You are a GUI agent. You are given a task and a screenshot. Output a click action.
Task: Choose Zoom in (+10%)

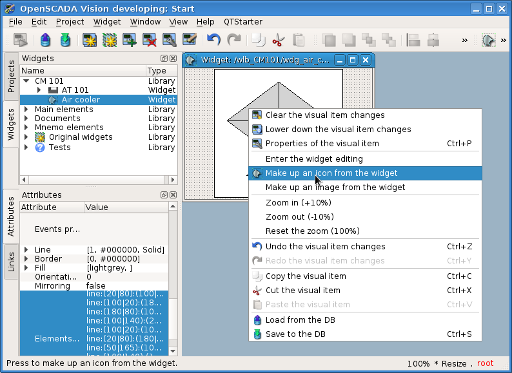(x=365, y=203)
